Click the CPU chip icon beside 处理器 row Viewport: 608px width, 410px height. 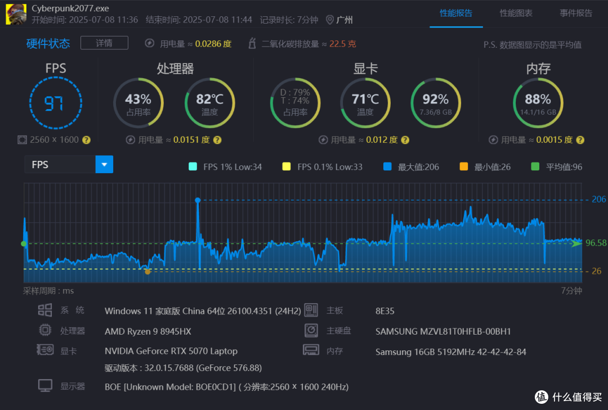click(45, 330)
